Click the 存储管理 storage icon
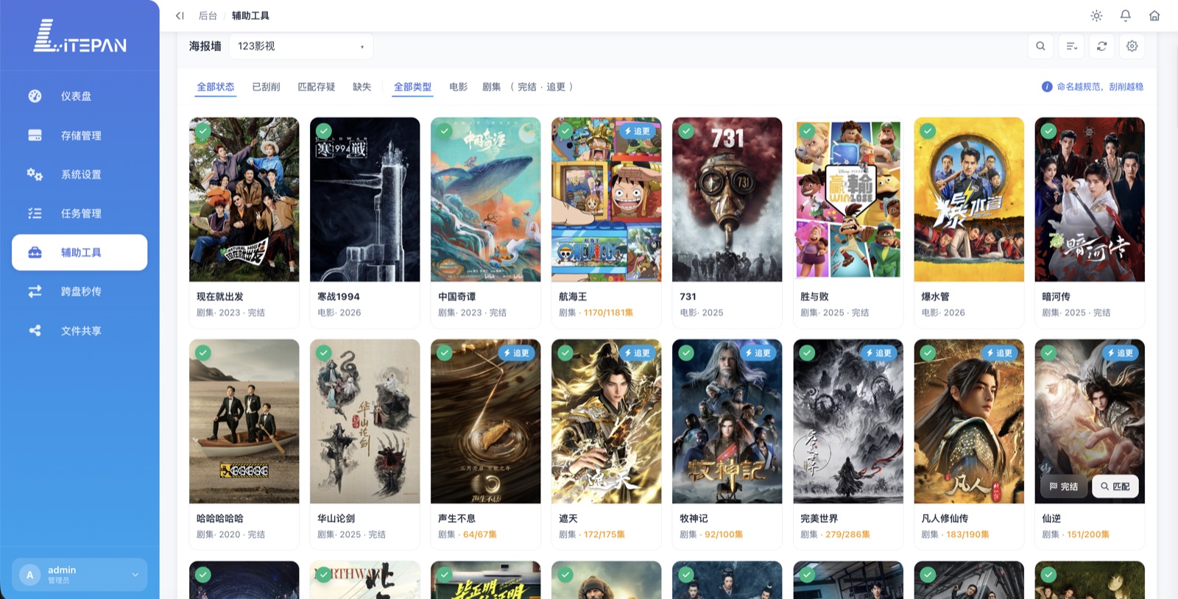Screen dimensions: 1178x599 click(35, 135)
